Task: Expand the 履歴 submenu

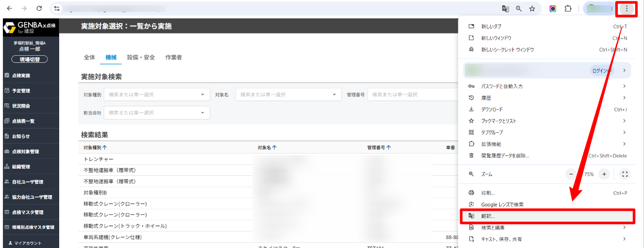Action: pyautogui.click(x=486, y=98)
